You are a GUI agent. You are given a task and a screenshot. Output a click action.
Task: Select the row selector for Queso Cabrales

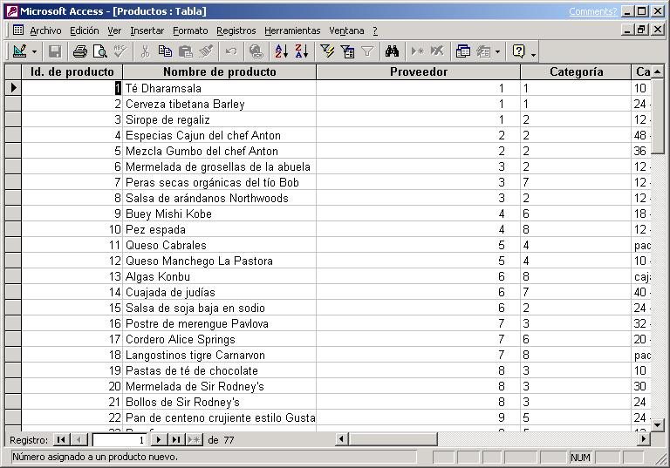tap(13, 245)
